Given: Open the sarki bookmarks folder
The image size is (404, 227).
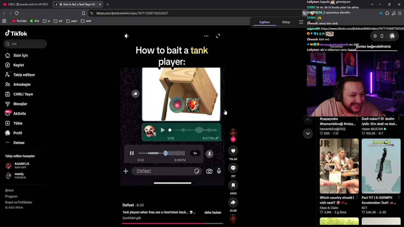Looking at the screenshot, I should [86, 21].
